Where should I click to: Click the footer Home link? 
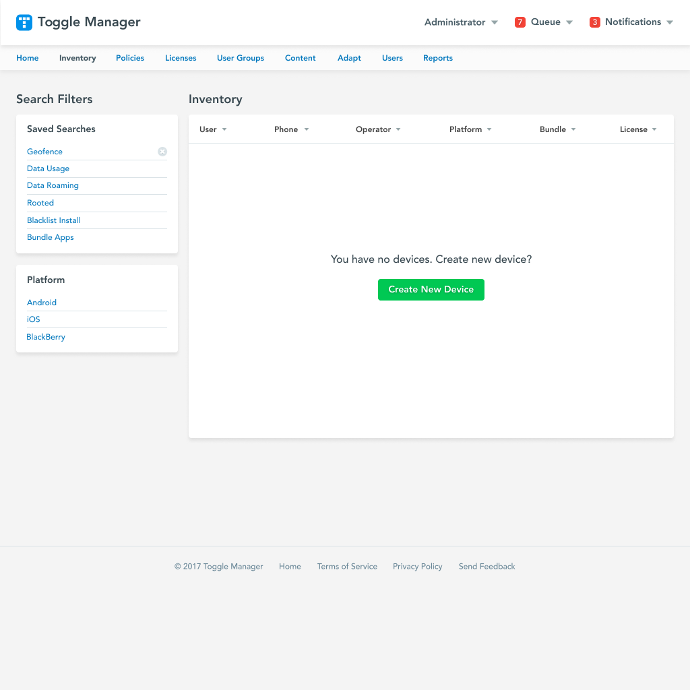290,567
